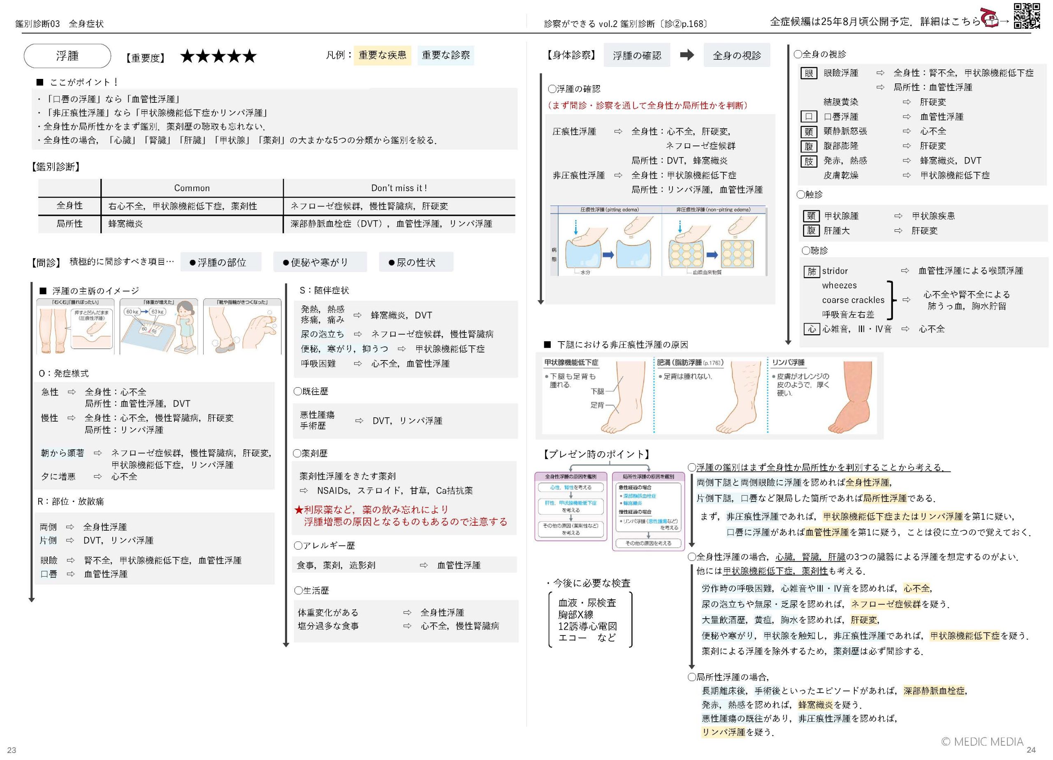Click the ○アレルギー歴 heading

pos(324,545)
